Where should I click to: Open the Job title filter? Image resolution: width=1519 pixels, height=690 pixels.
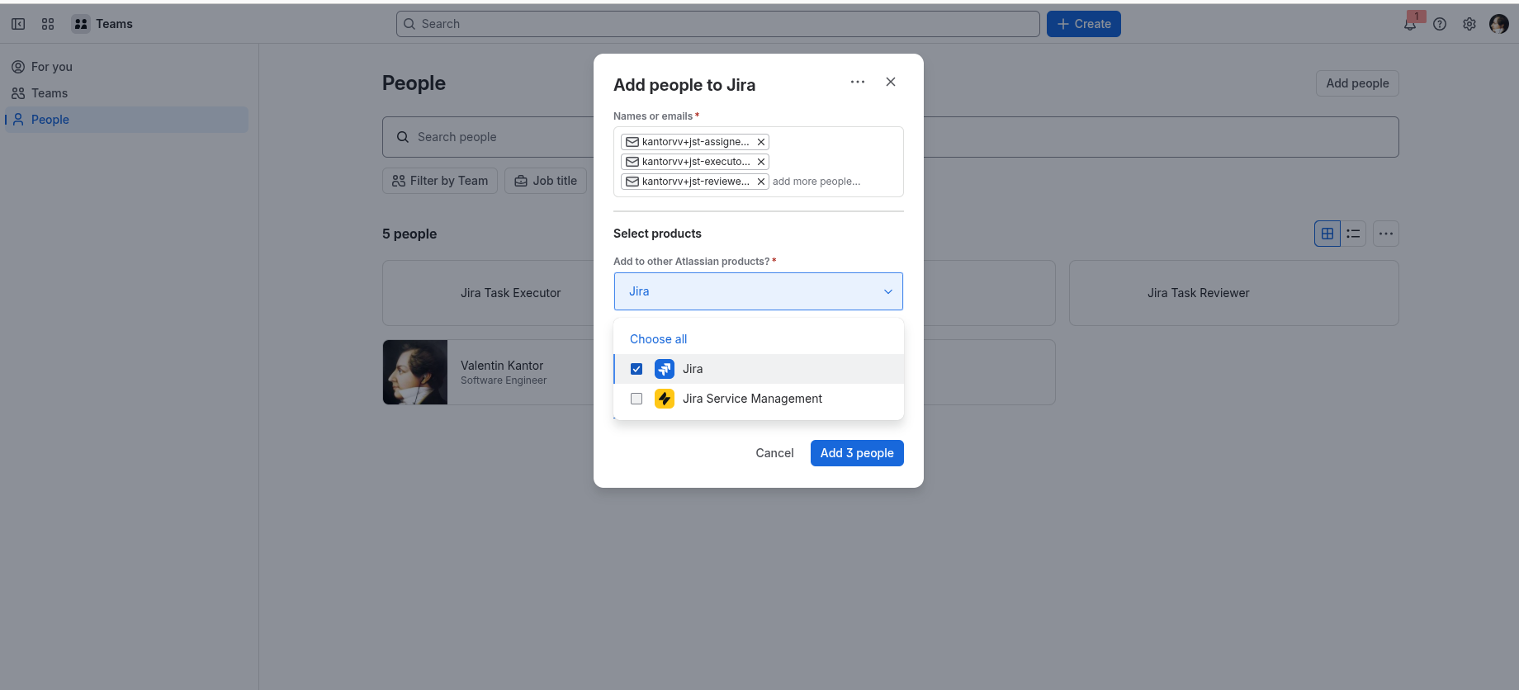pos(546,181)
